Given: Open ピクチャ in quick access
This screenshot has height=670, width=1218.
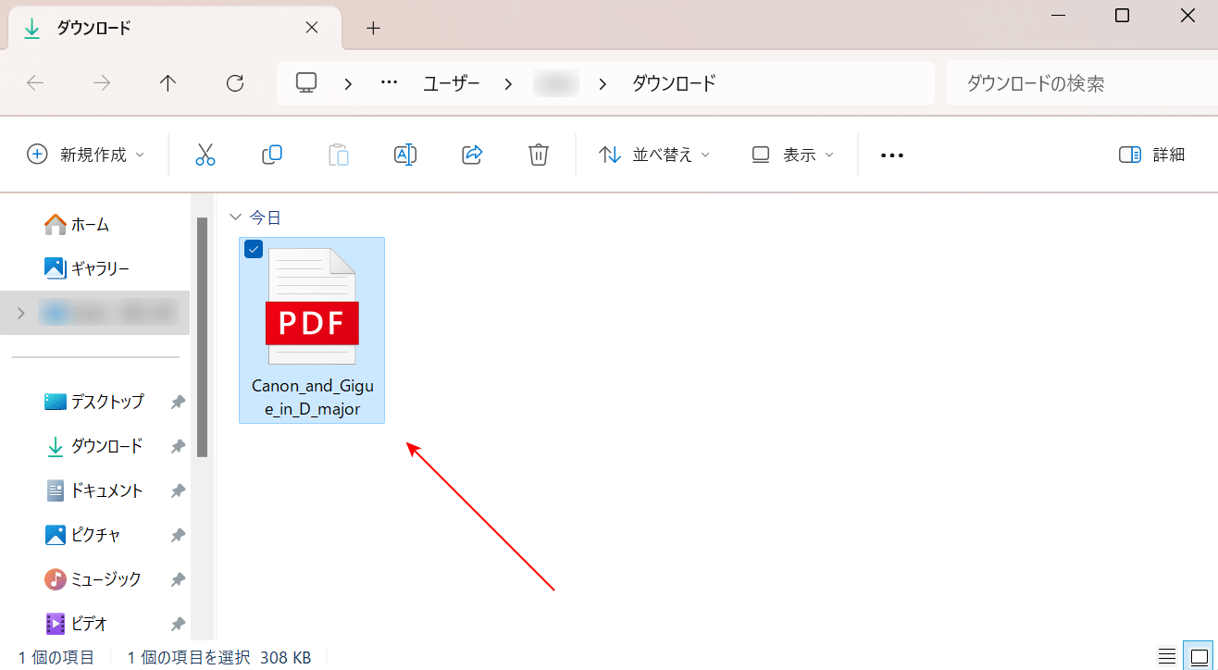Looking at the screenshot, I should pos(83,535).
